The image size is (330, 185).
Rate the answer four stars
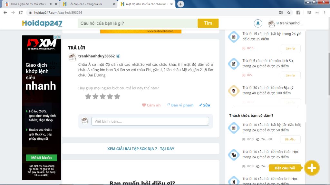(x=110, y=96)
